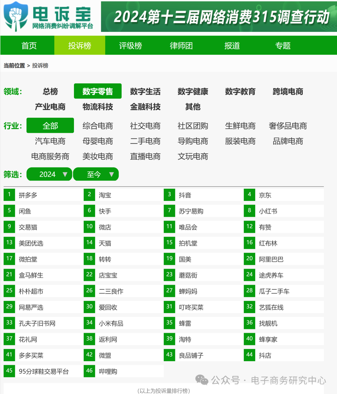The height and width of the screenshot is (394, 337).
Task: Filter by 跨境电商 field
Action: 287,92
